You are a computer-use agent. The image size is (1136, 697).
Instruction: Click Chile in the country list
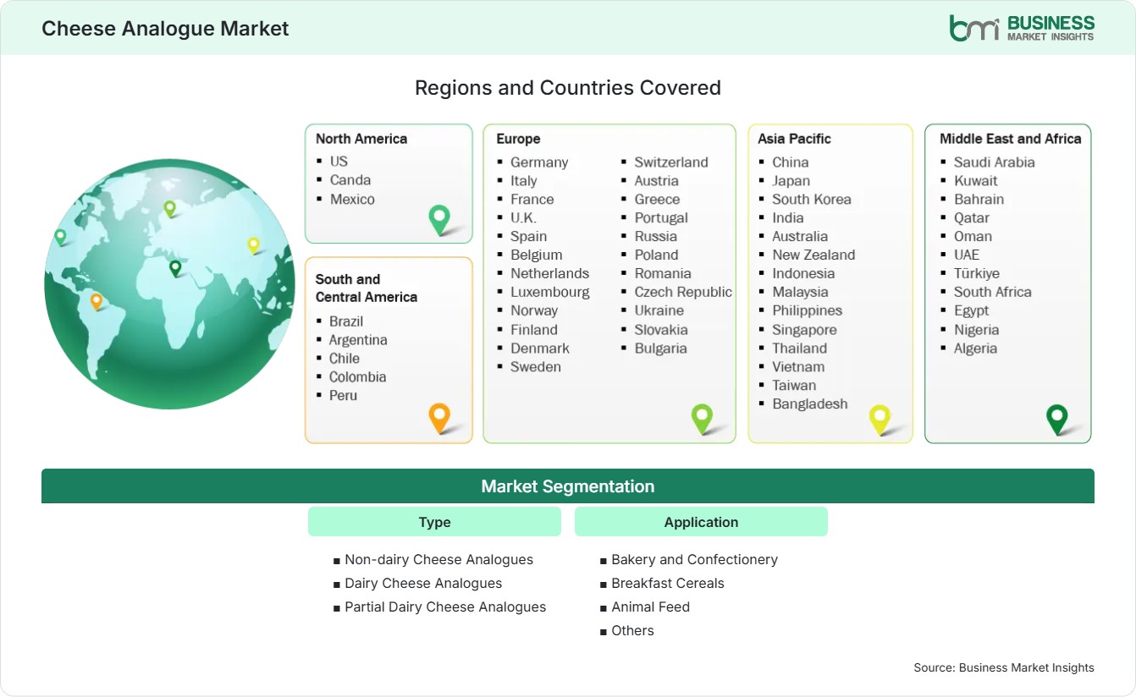[345, 358]
